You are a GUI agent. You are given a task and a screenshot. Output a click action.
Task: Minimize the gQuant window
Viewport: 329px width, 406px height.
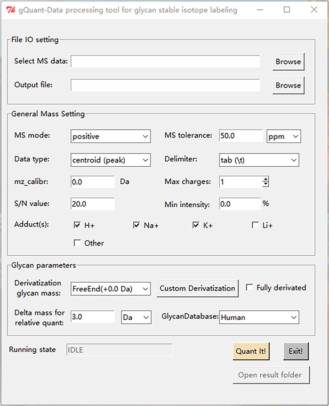(260, 10)
